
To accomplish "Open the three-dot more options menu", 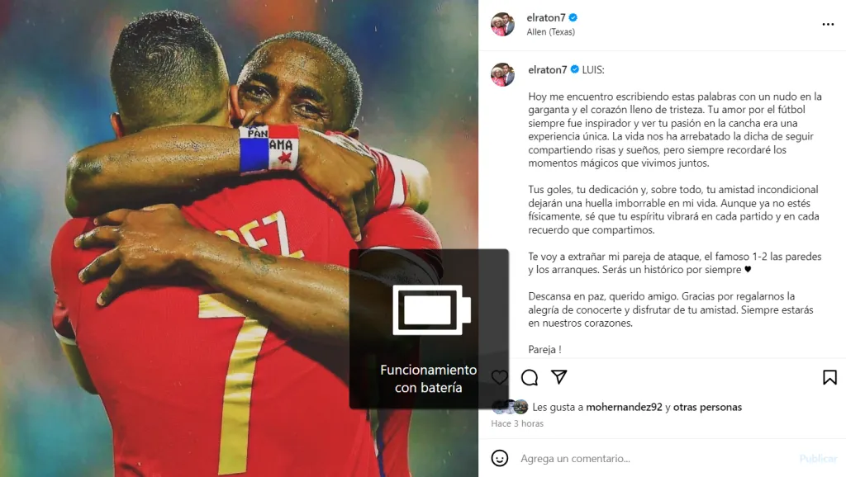I will coord(828,24).
